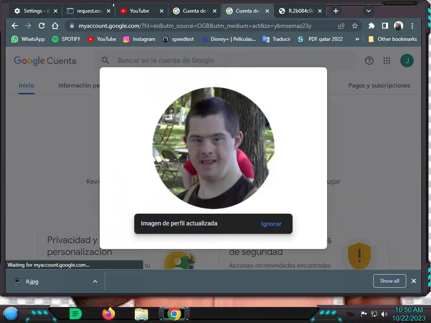The height and width of the screenshot is (323, 431).
Task: Show more bookmarks with the chevron
Action: pos(357,39)
